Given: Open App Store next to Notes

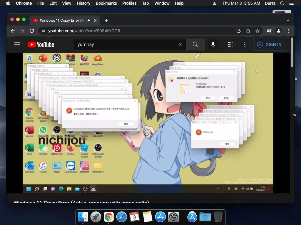Looking at the screenshot, I should click(x=160, y=217).
